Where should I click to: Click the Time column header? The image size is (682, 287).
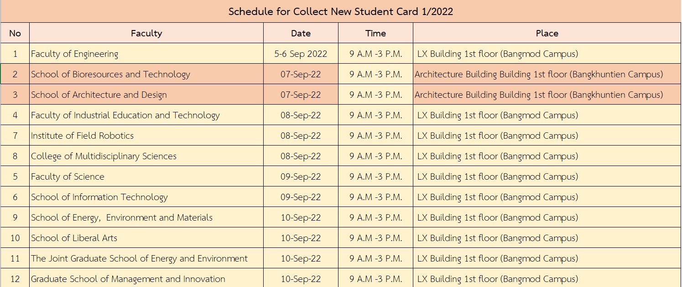(x=375, y=33)
